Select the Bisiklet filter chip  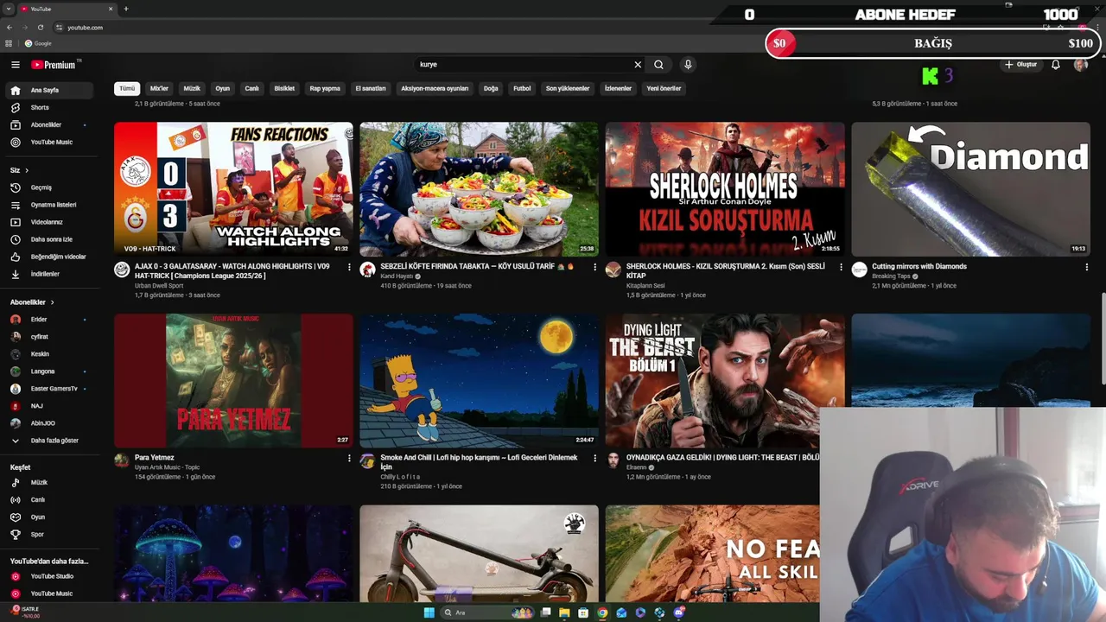284,88
